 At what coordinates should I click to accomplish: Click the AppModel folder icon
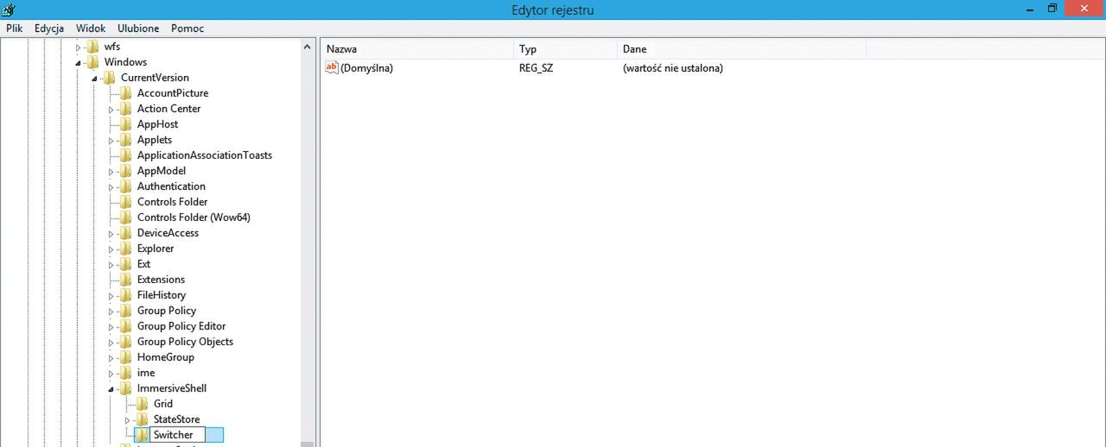coord(125,171)
